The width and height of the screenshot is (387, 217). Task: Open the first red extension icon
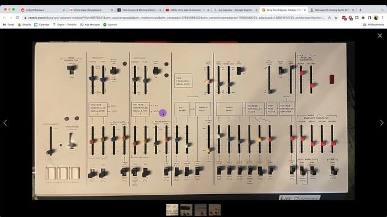344,18
